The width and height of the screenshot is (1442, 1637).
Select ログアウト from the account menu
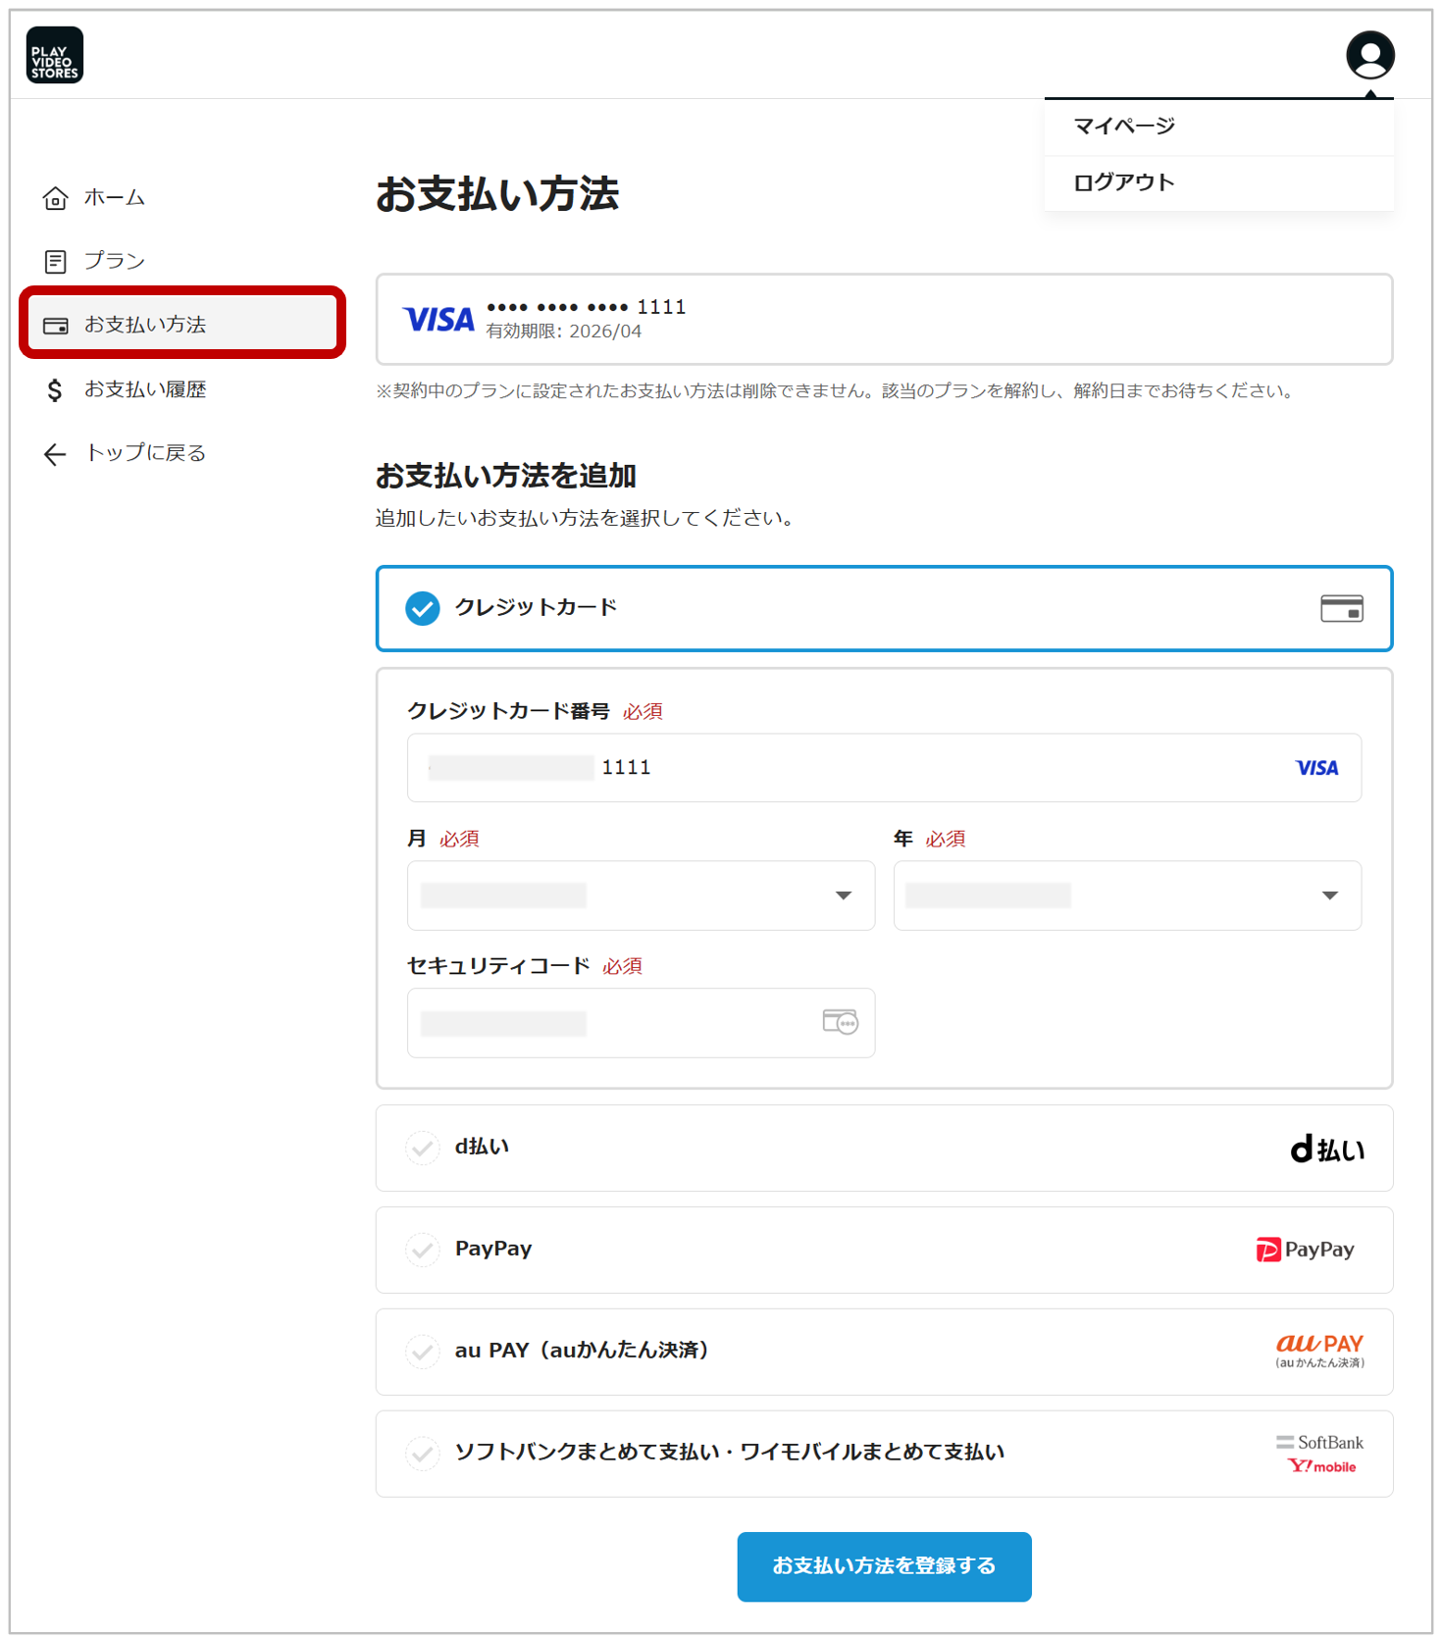coord(1124,182)
